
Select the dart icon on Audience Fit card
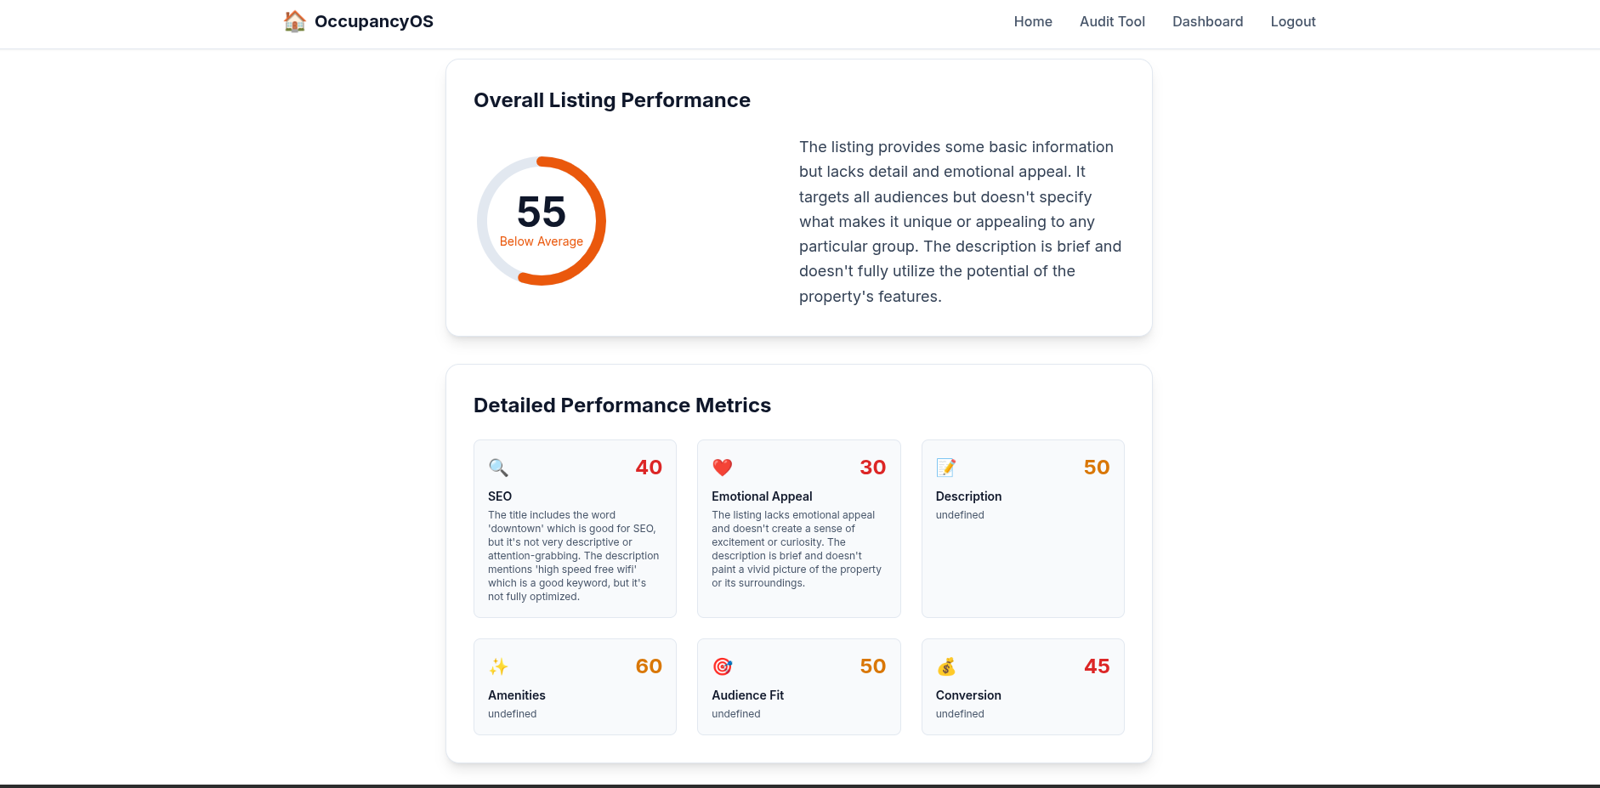pyautogui.click(x=722, y=666)
